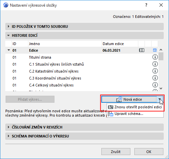
Task: Click the book icon in Edice row
Action: [142, 50]
